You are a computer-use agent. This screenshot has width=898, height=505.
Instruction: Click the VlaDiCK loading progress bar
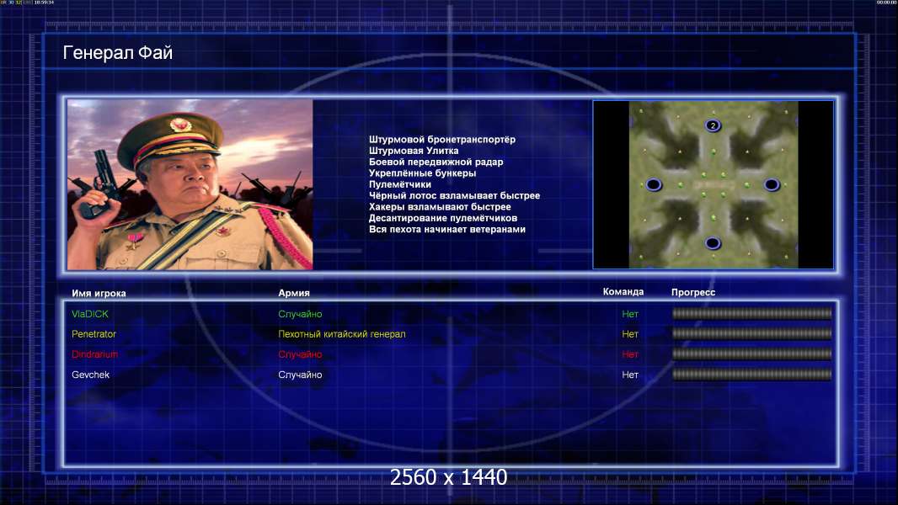tap(751, 314)
